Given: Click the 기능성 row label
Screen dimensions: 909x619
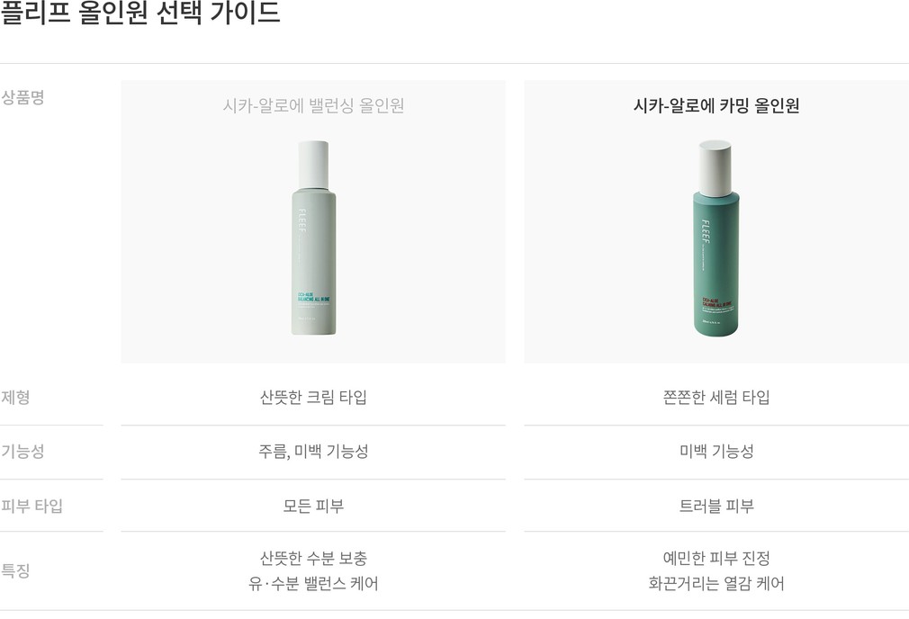Looking at the screenshot, I should [x=22, y=451].
